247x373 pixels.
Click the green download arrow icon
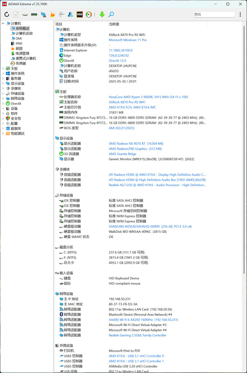pyautogui.click(x=102, y=15)
